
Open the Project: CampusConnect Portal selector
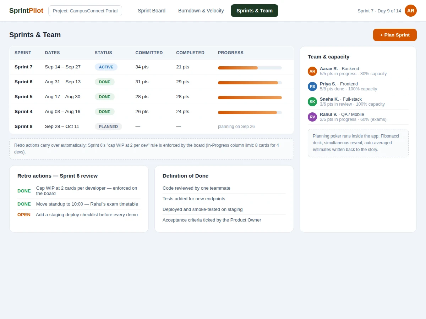click(x=85, y=11)
